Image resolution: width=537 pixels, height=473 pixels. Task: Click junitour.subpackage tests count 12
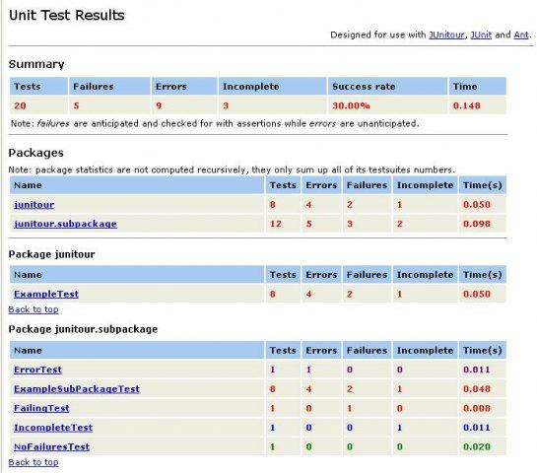276,224
